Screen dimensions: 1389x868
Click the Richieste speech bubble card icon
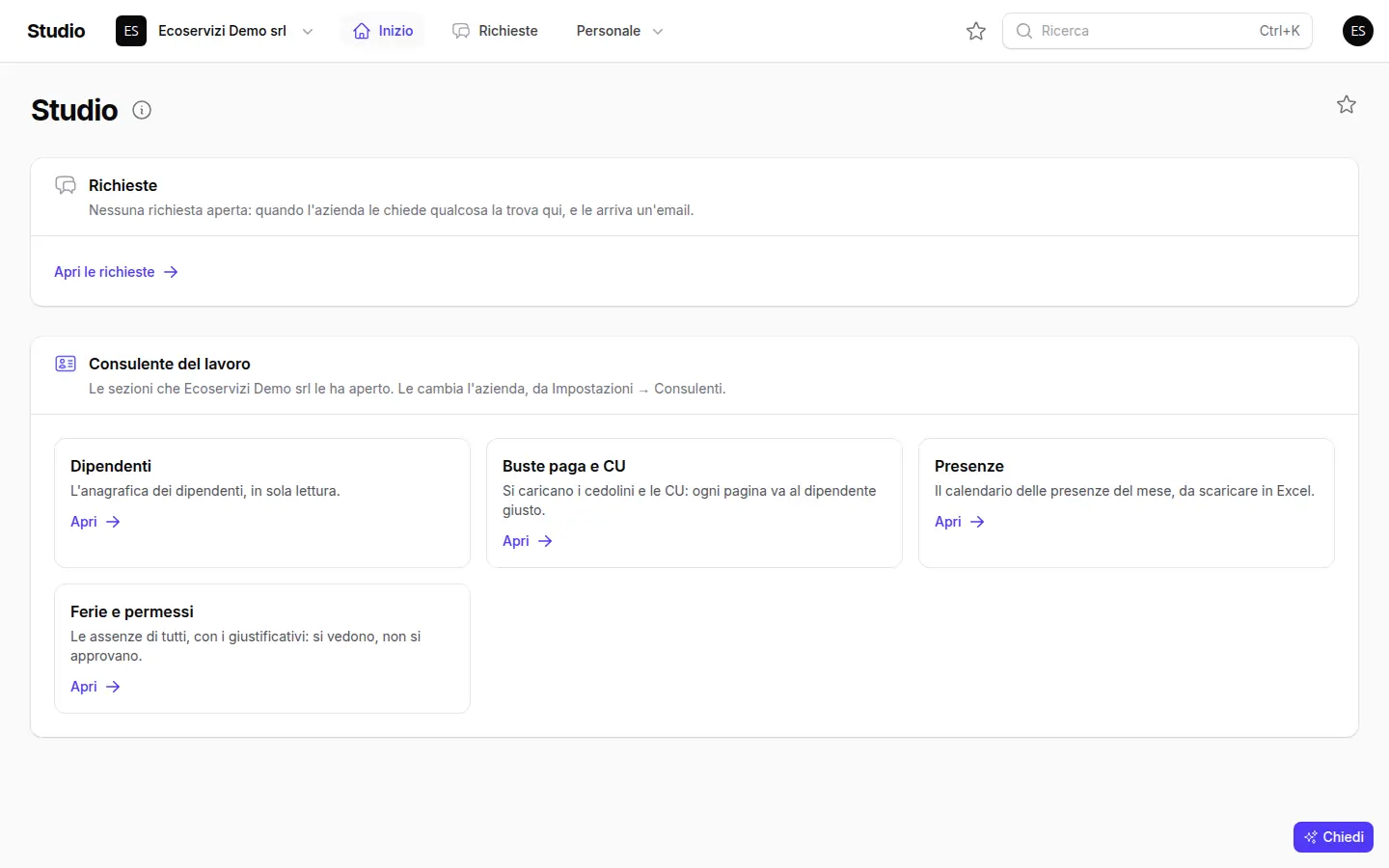point(66,185)
